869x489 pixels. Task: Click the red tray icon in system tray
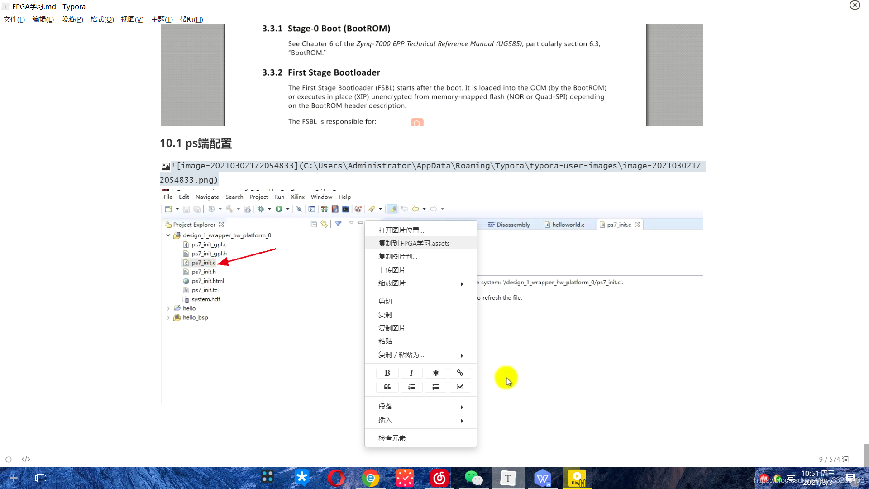[x=764, y=478]
